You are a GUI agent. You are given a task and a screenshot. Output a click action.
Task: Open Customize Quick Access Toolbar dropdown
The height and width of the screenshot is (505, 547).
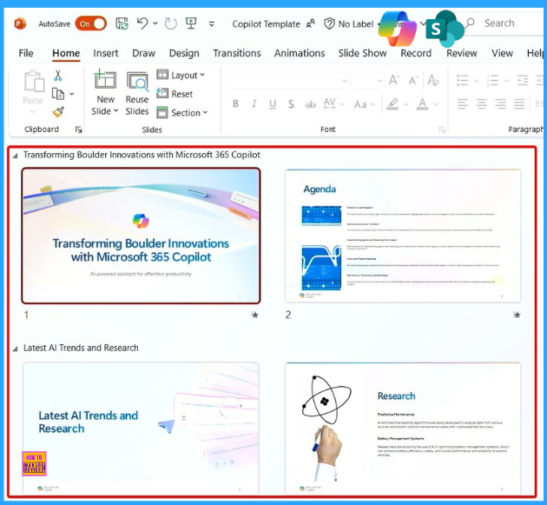click(x=211, y=24)
